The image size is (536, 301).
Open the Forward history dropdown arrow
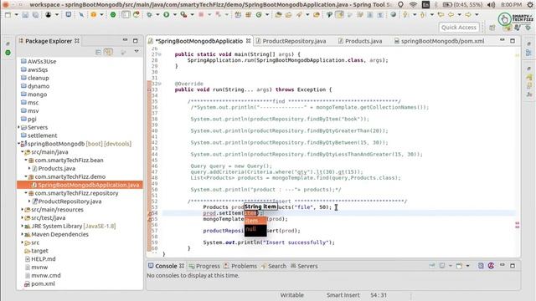477,15
